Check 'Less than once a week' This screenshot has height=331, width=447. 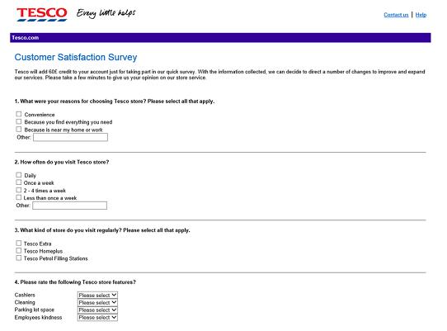pyautogui.click(x=18, y=197)
